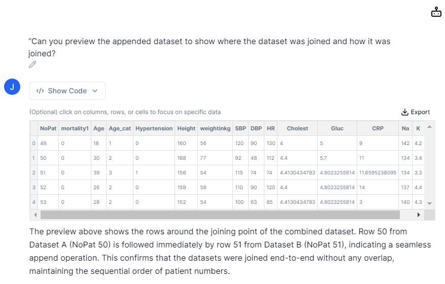Click the CRP cell showing 11.6595238095
445x284 pixels.
tap(378, 172)
